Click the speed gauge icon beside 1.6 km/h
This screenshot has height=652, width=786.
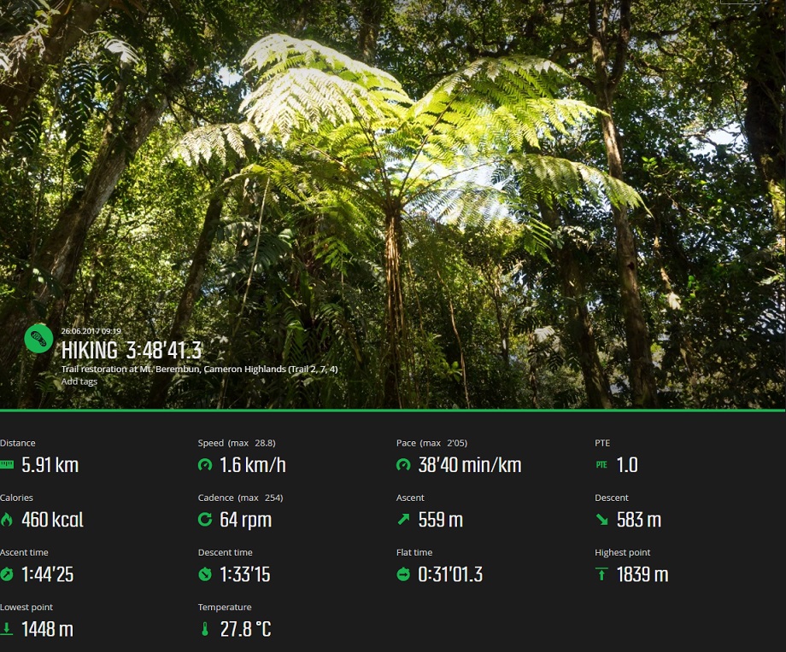tap(205, 465)
